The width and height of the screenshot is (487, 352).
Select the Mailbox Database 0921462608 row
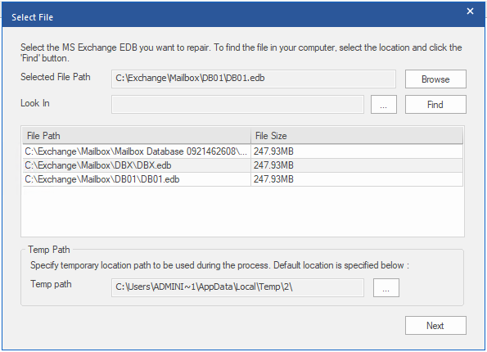242,151
